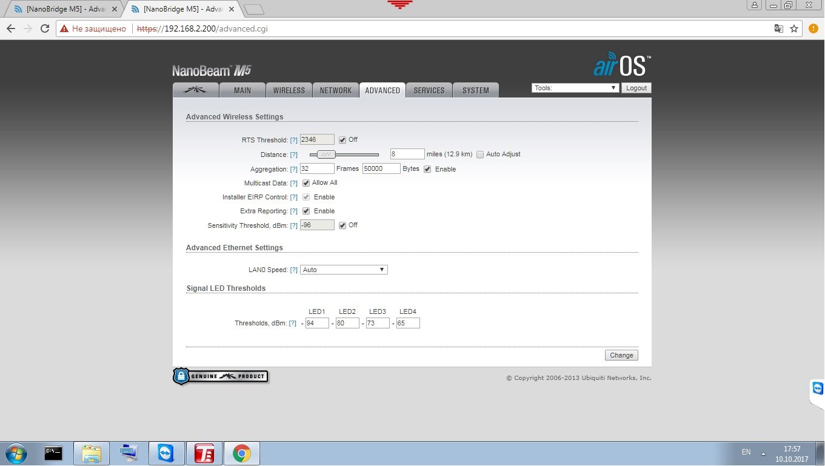Expand the LAN0 Speed dropdown
Screen dimensions: 825x466
click(344, 270)
